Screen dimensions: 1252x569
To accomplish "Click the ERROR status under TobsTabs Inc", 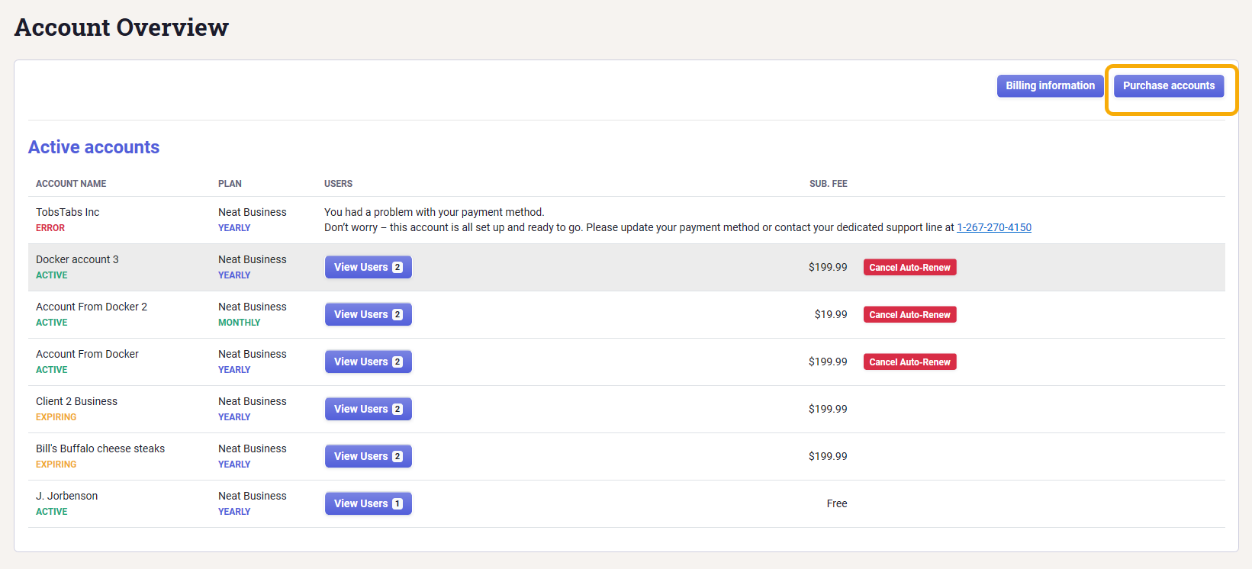I will 50,228.
